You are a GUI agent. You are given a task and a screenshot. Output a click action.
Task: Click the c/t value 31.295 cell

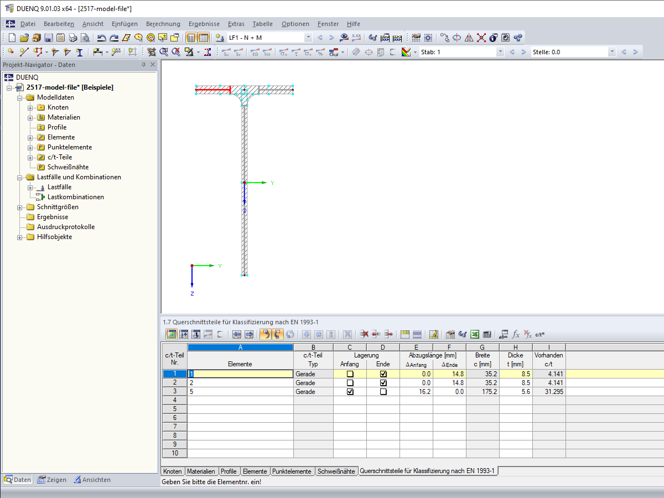(x=549, y=392)
